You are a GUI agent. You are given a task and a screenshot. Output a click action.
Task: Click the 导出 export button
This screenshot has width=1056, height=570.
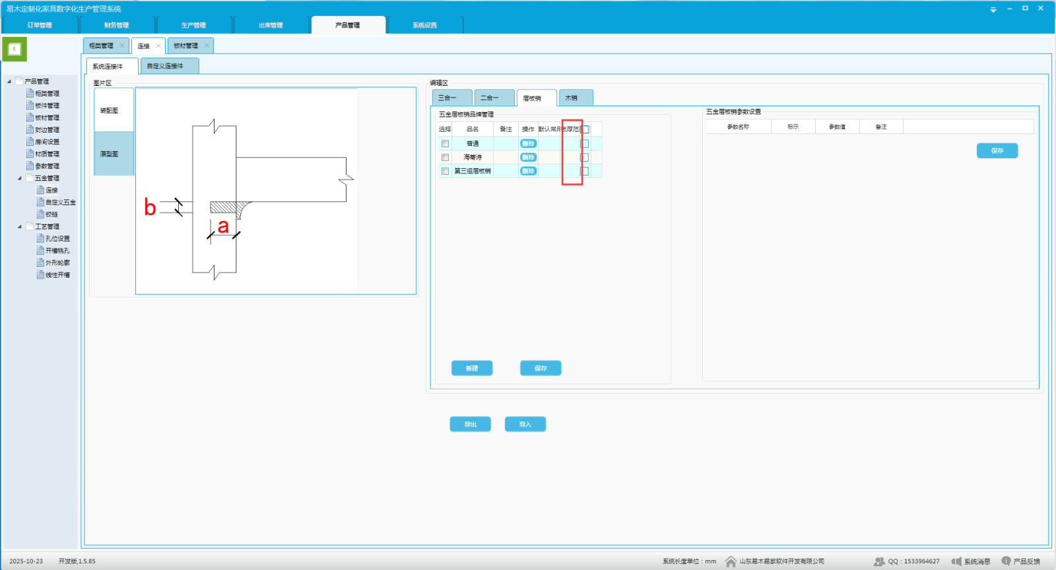point(470,424)
